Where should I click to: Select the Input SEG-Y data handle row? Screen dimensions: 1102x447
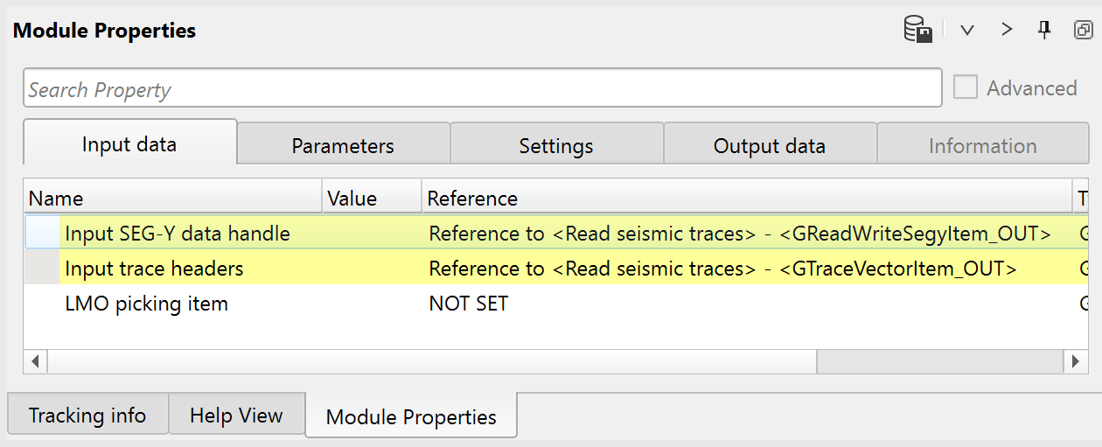[178, 234]
